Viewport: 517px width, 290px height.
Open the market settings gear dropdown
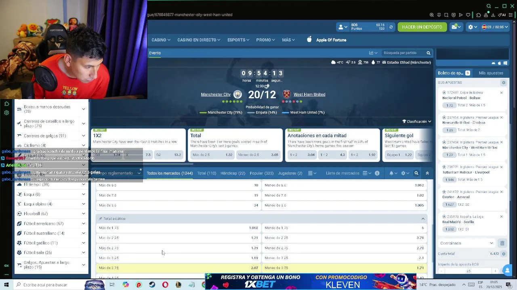click(x=405, y=173)
